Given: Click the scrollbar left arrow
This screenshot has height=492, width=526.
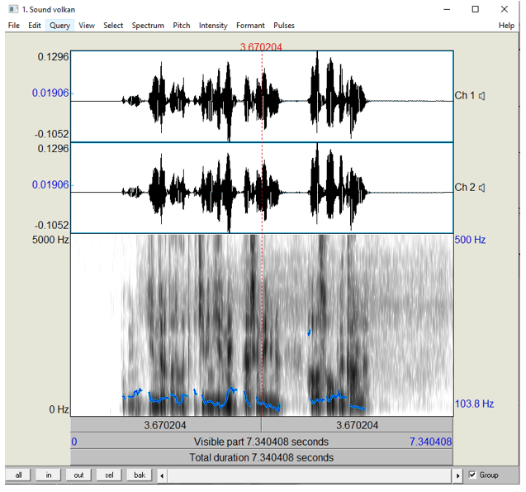Looking at the screenshot, I should 163,475.
